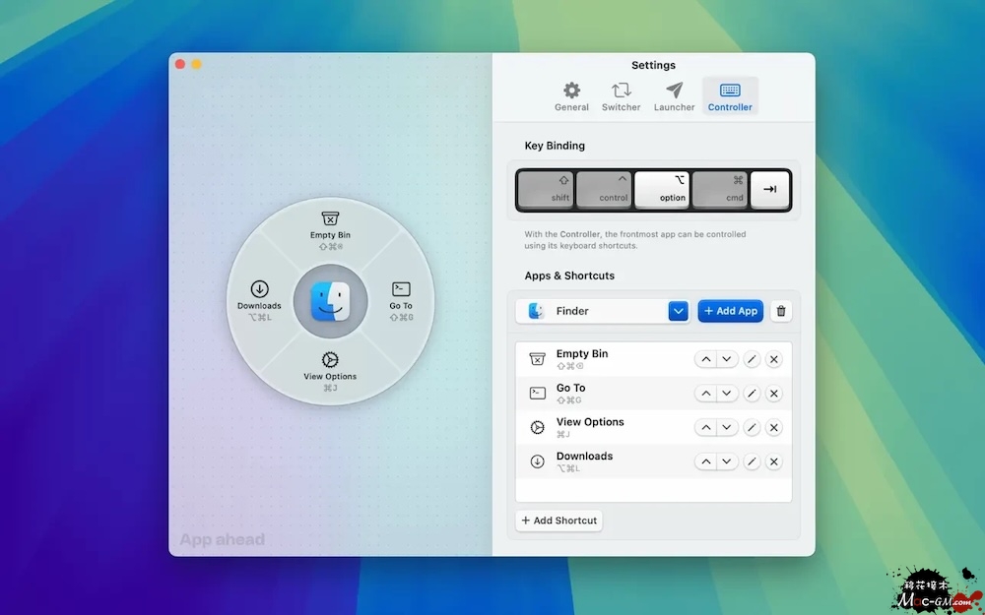This screenshot has height=615, width=985.
Task: Toggle the control modifier key
Action: coord(604,189)
